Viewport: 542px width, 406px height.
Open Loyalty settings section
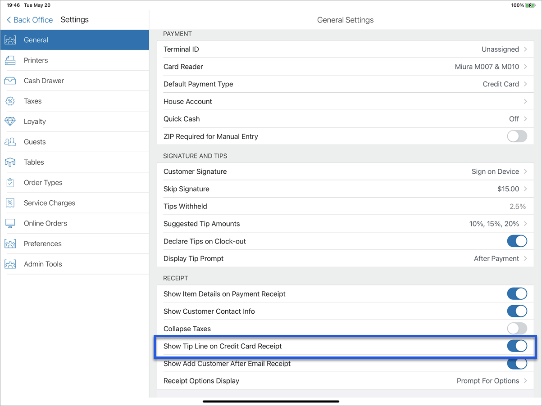pos(74,122)
